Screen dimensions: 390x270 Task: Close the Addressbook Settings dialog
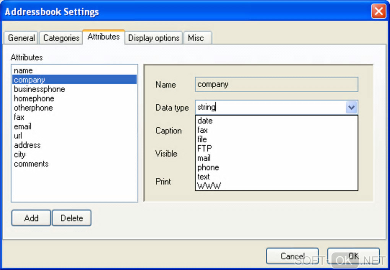pyautogui.click(x=378, y=11)
